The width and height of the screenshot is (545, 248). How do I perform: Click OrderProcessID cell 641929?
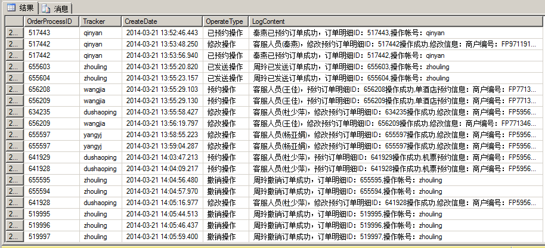52,157
